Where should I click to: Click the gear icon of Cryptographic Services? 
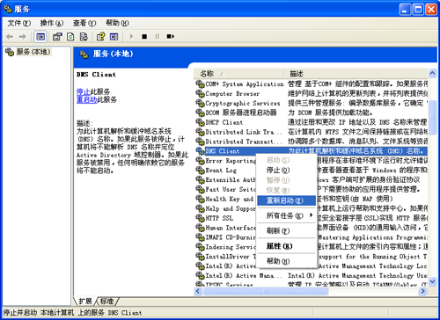pos(200,103)
